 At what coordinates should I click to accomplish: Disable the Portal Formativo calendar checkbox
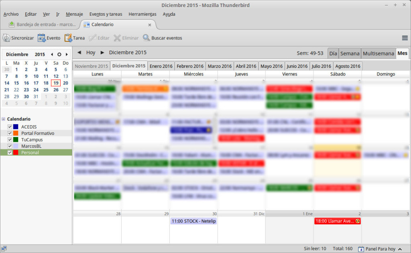coord(10,133)
